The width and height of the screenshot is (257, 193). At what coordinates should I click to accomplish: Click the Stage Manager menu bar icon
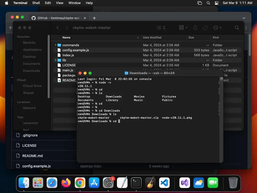point(200,3)
